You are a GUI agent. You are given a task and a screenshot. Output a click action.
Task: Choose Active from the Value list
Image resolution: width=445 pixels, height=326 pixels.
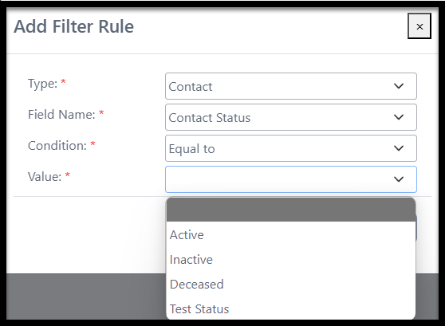pyautogui.click(x=291, y=234)
